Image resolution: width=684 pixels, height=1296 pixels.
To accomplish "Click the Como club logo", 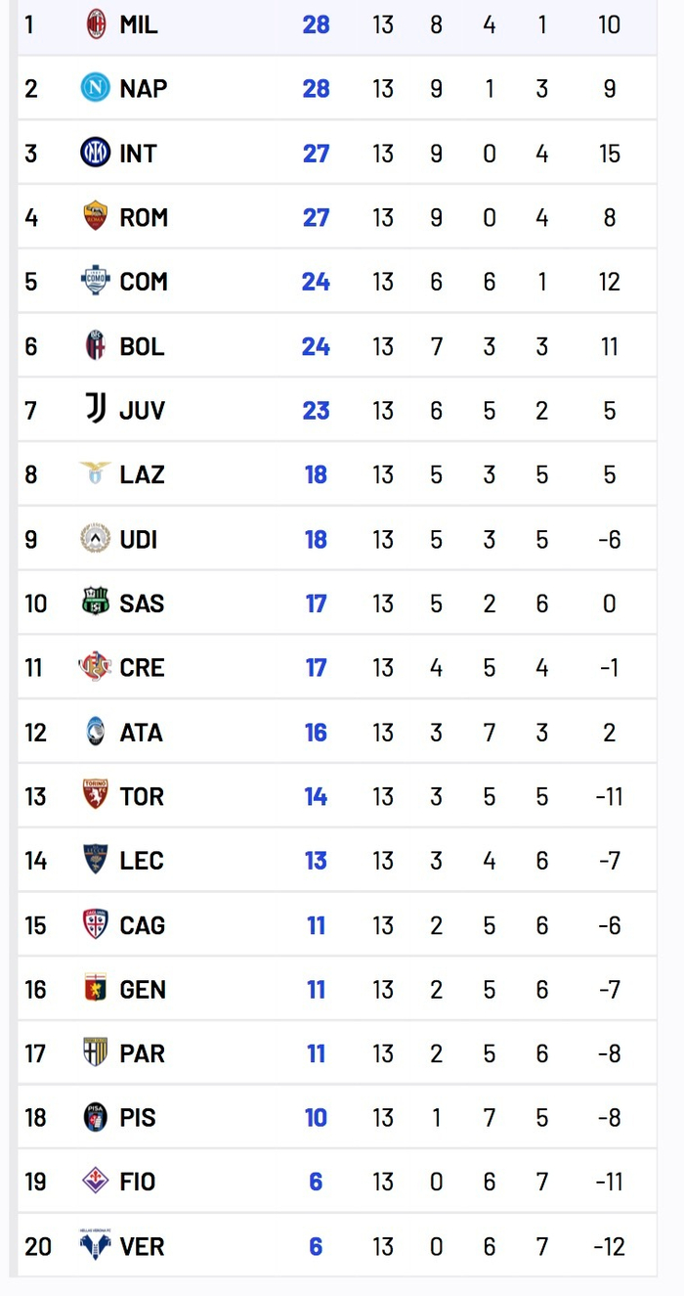I will (x=96, y=281).
